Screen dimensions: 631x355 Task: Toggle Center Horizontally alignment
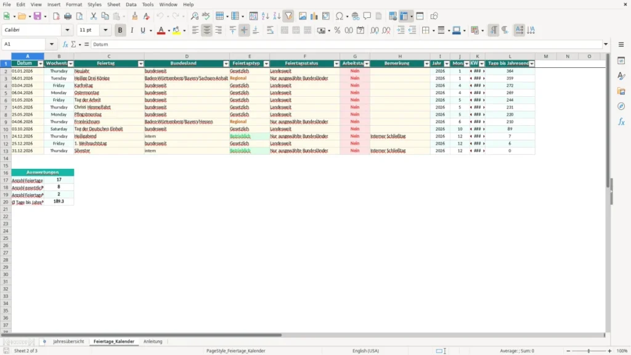(x=207, y=30)
